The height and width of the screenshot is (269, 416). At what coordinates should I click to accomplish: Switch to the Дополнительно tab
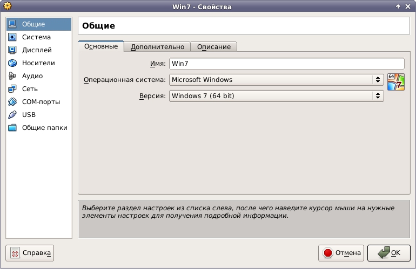pos(157,47)
